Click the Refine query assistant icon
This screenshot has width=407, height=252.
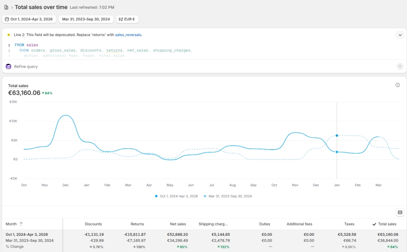pyautogui.click(x=8, y=66)
